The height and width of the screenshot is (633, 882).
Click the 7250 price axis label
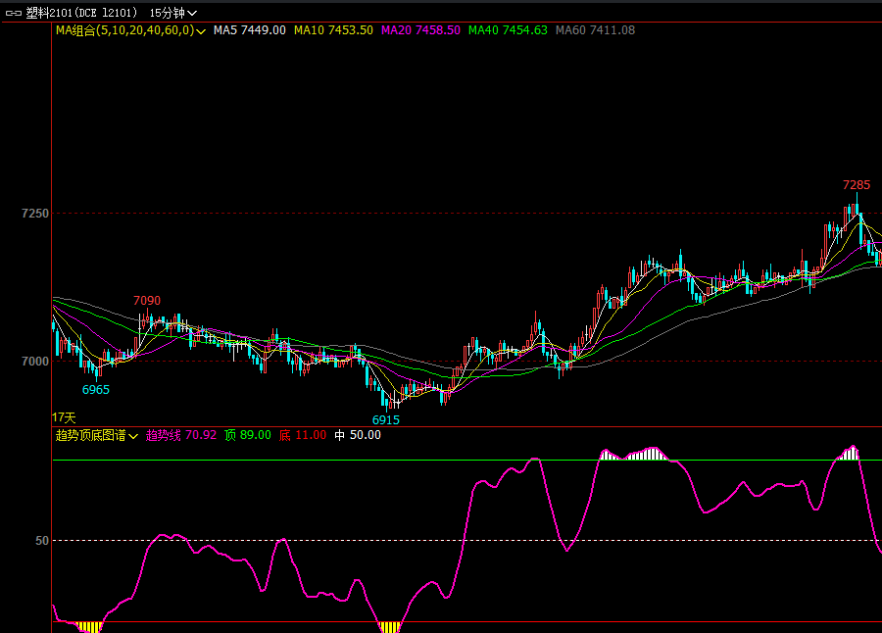[x=35, y=214]
